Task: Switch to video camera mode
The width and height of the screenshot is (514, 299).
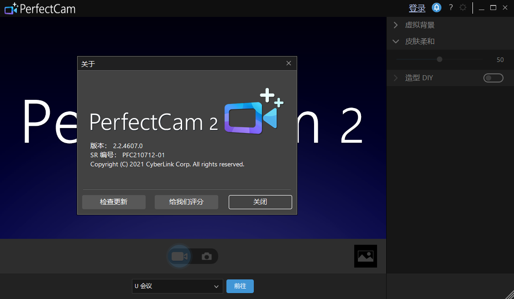Action: tap(179, 256)
